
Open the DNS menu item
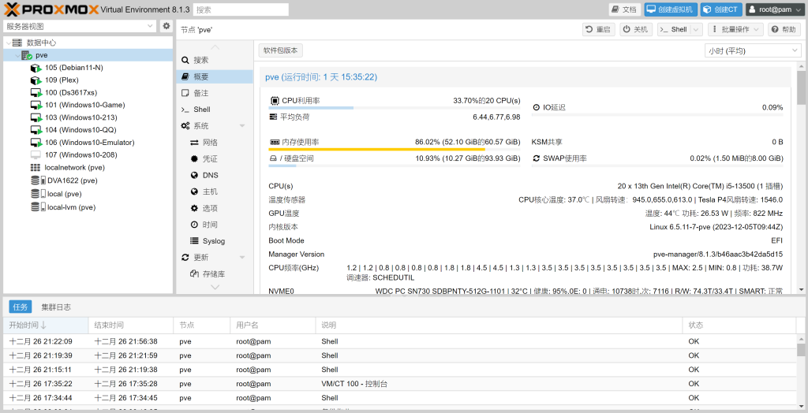215,175
